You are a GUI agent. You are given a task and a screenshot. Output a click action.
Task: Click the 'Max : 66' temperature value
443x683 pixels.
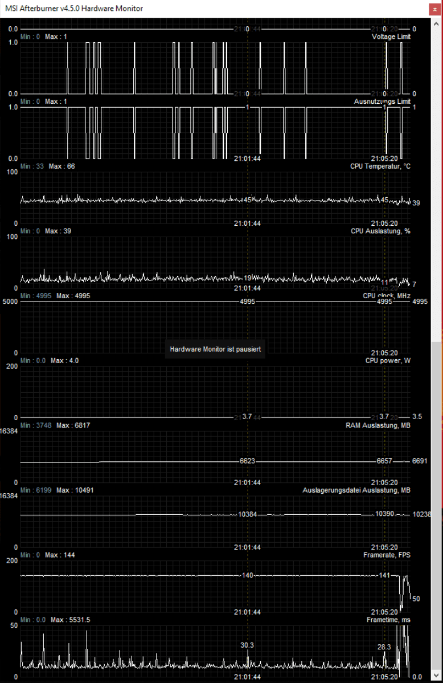[x=62, y=166]
